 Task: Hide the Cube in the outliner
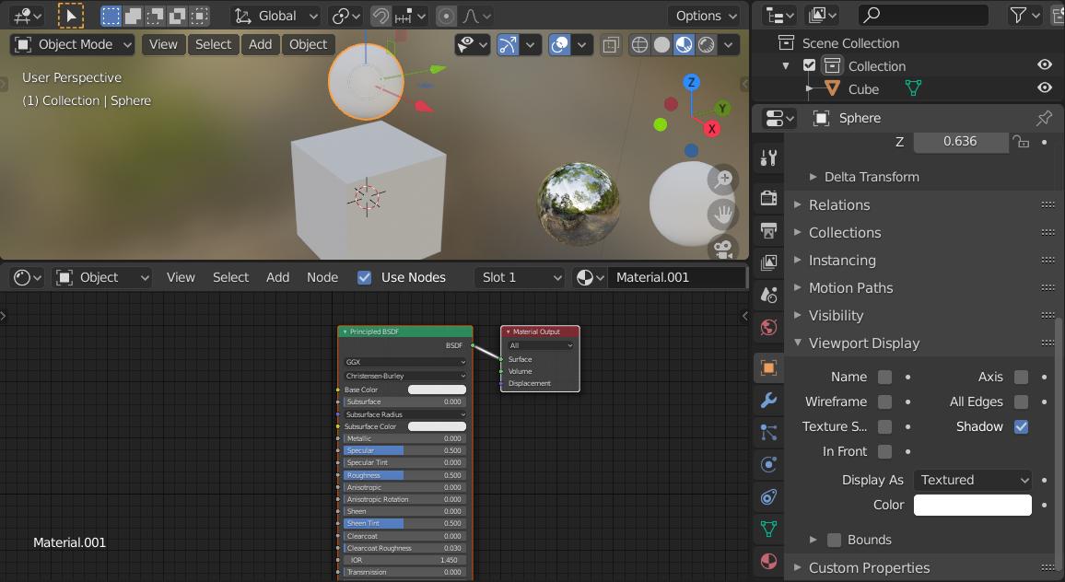(x=1044, y=88)
